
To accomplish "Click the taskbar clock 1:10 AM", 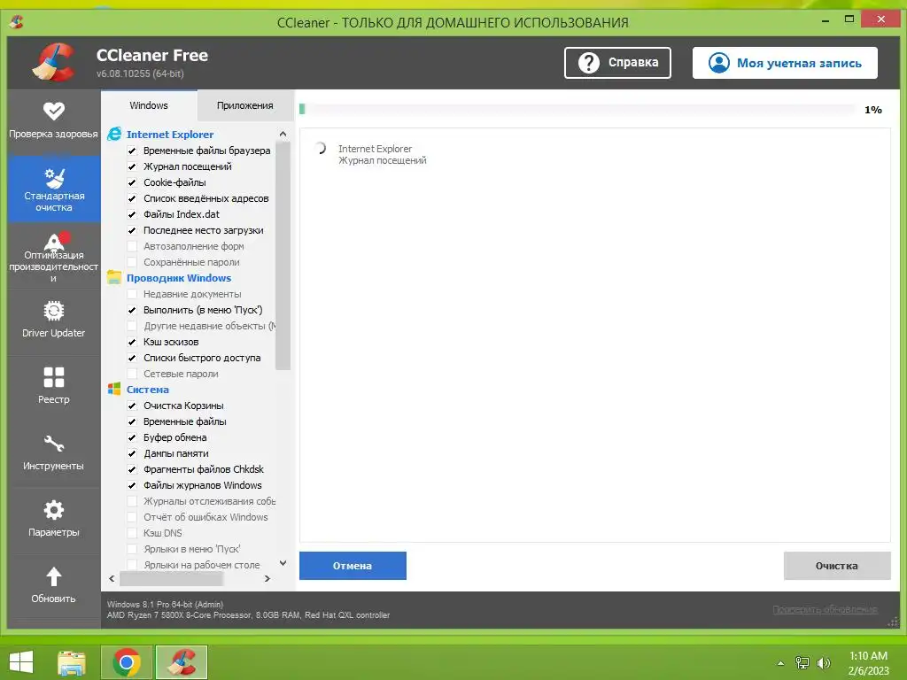I will click(868, 656).
